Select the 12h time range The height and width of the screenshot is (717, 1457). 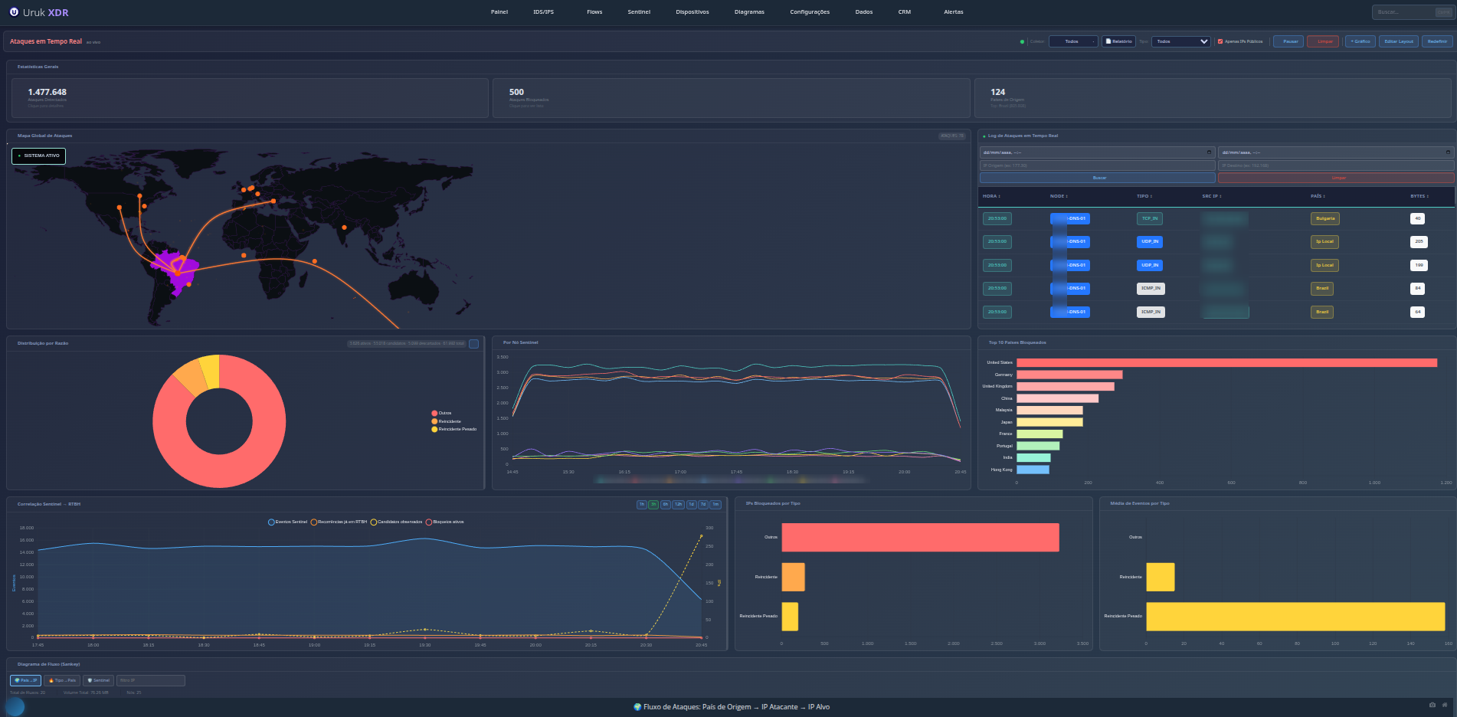[678, 505]
